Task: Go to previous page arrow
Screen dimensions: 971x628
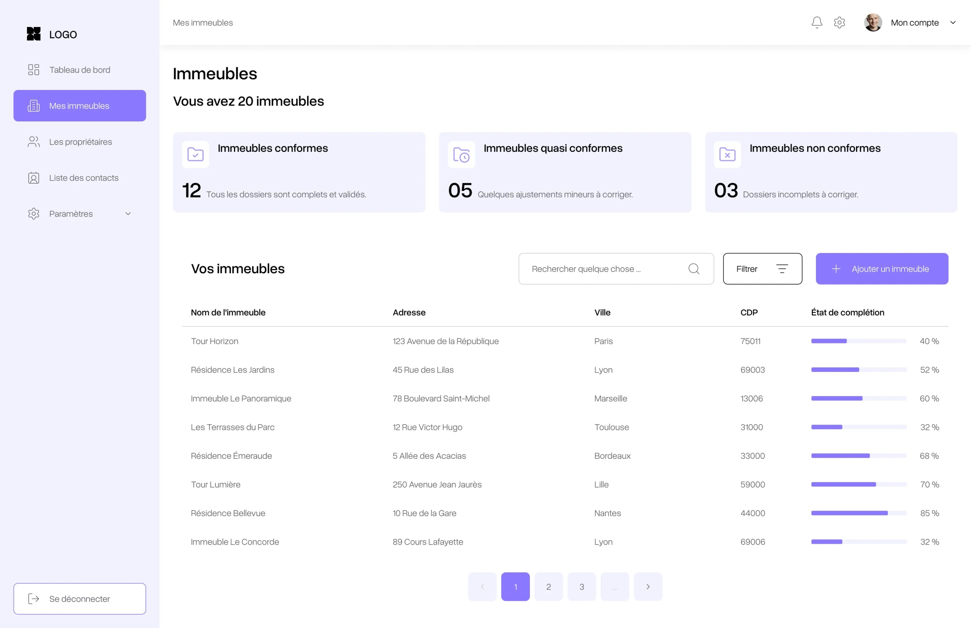Action: [482, 586]
